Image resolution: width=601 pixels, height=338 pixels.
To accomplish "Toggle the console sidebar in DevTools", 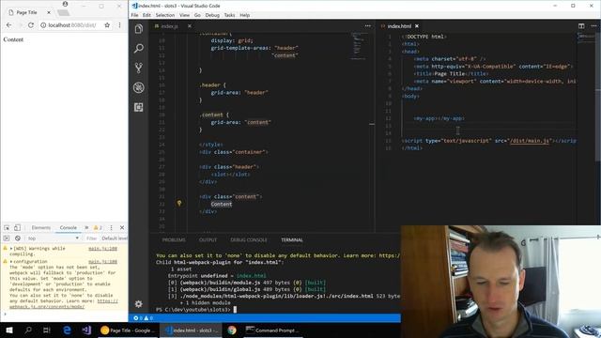I will pyautogui.click(x=7, y=238).
